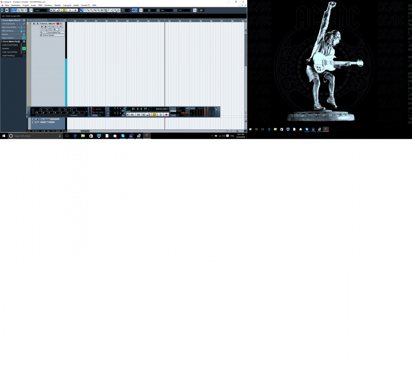
Task: Click automation mode curve icon beside Touch
Action: pyautogui.click(x=31, y=10)
